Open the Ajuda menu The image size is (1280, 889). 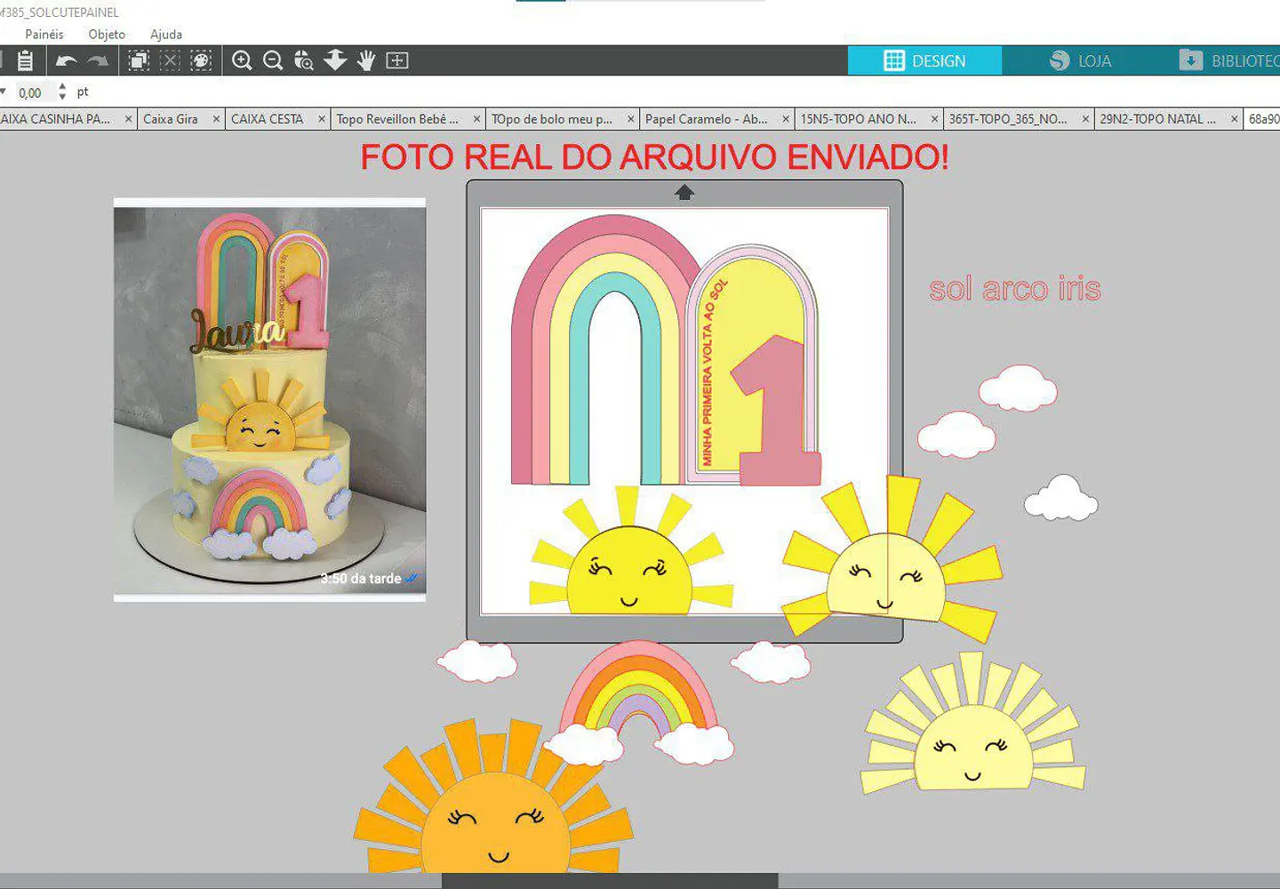166,34
